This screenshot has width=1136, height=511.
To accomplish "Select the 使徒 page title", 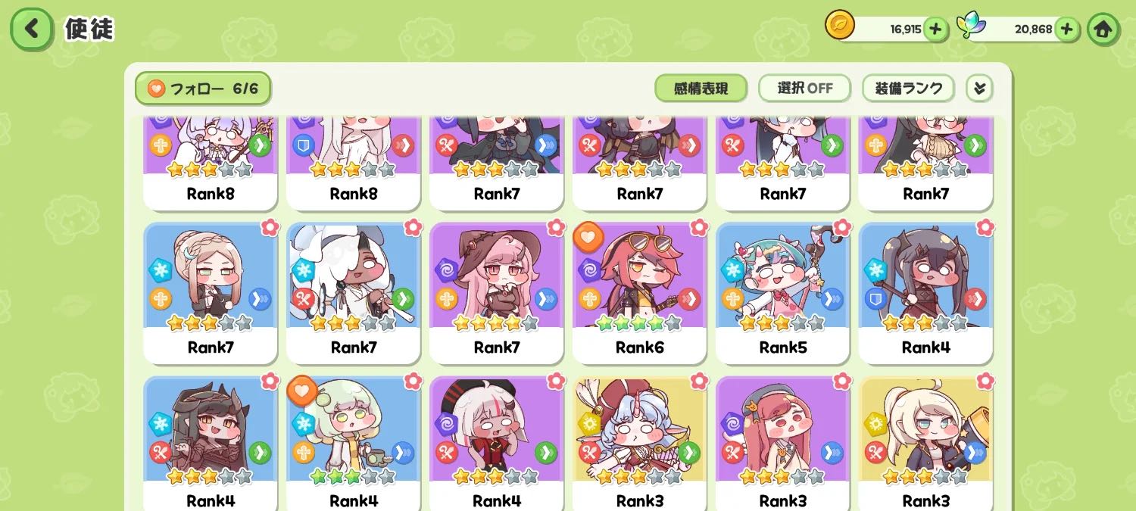I will 89,29.
